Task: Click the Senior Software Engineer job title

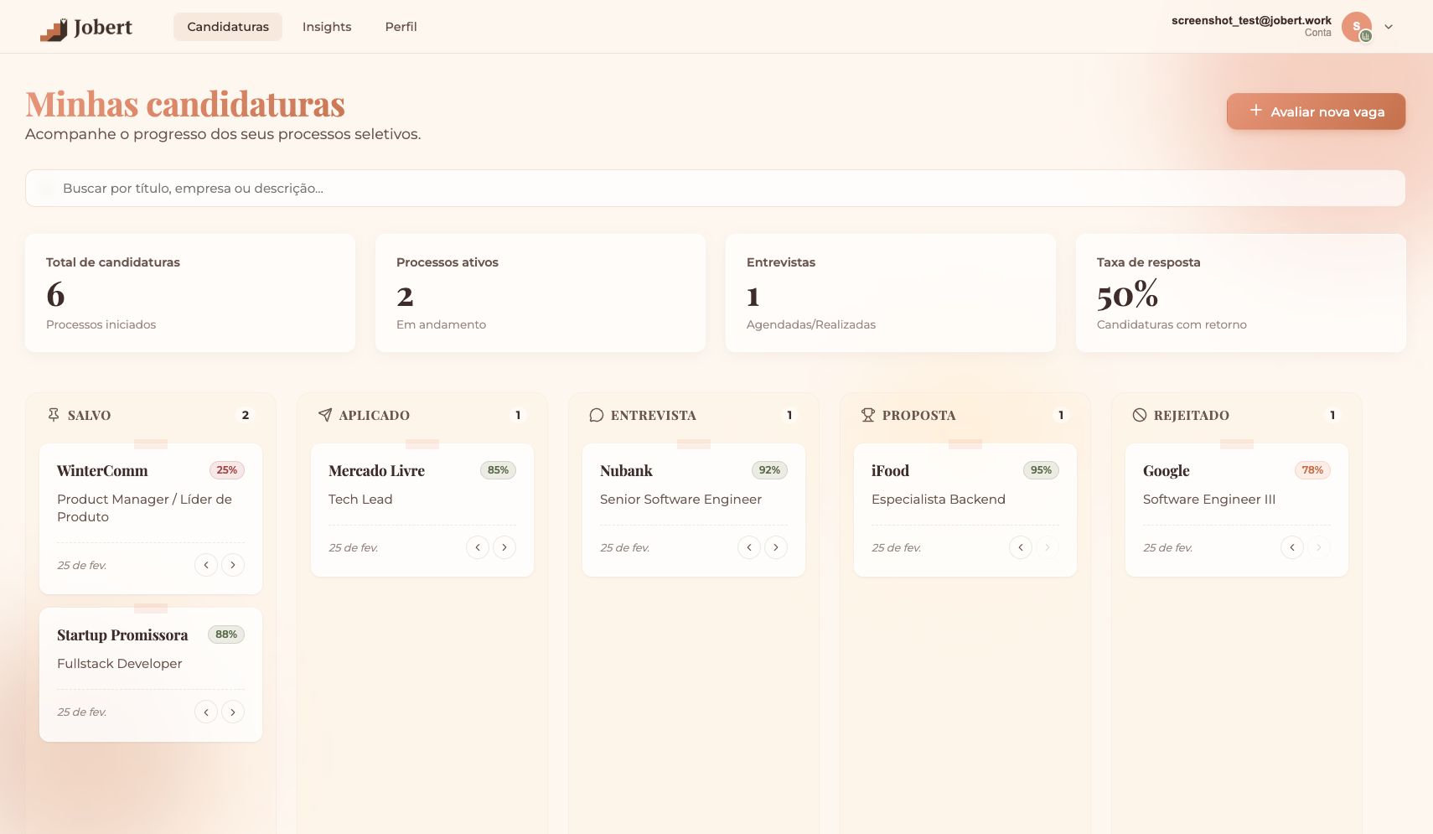Action: (x=680, y=500)
